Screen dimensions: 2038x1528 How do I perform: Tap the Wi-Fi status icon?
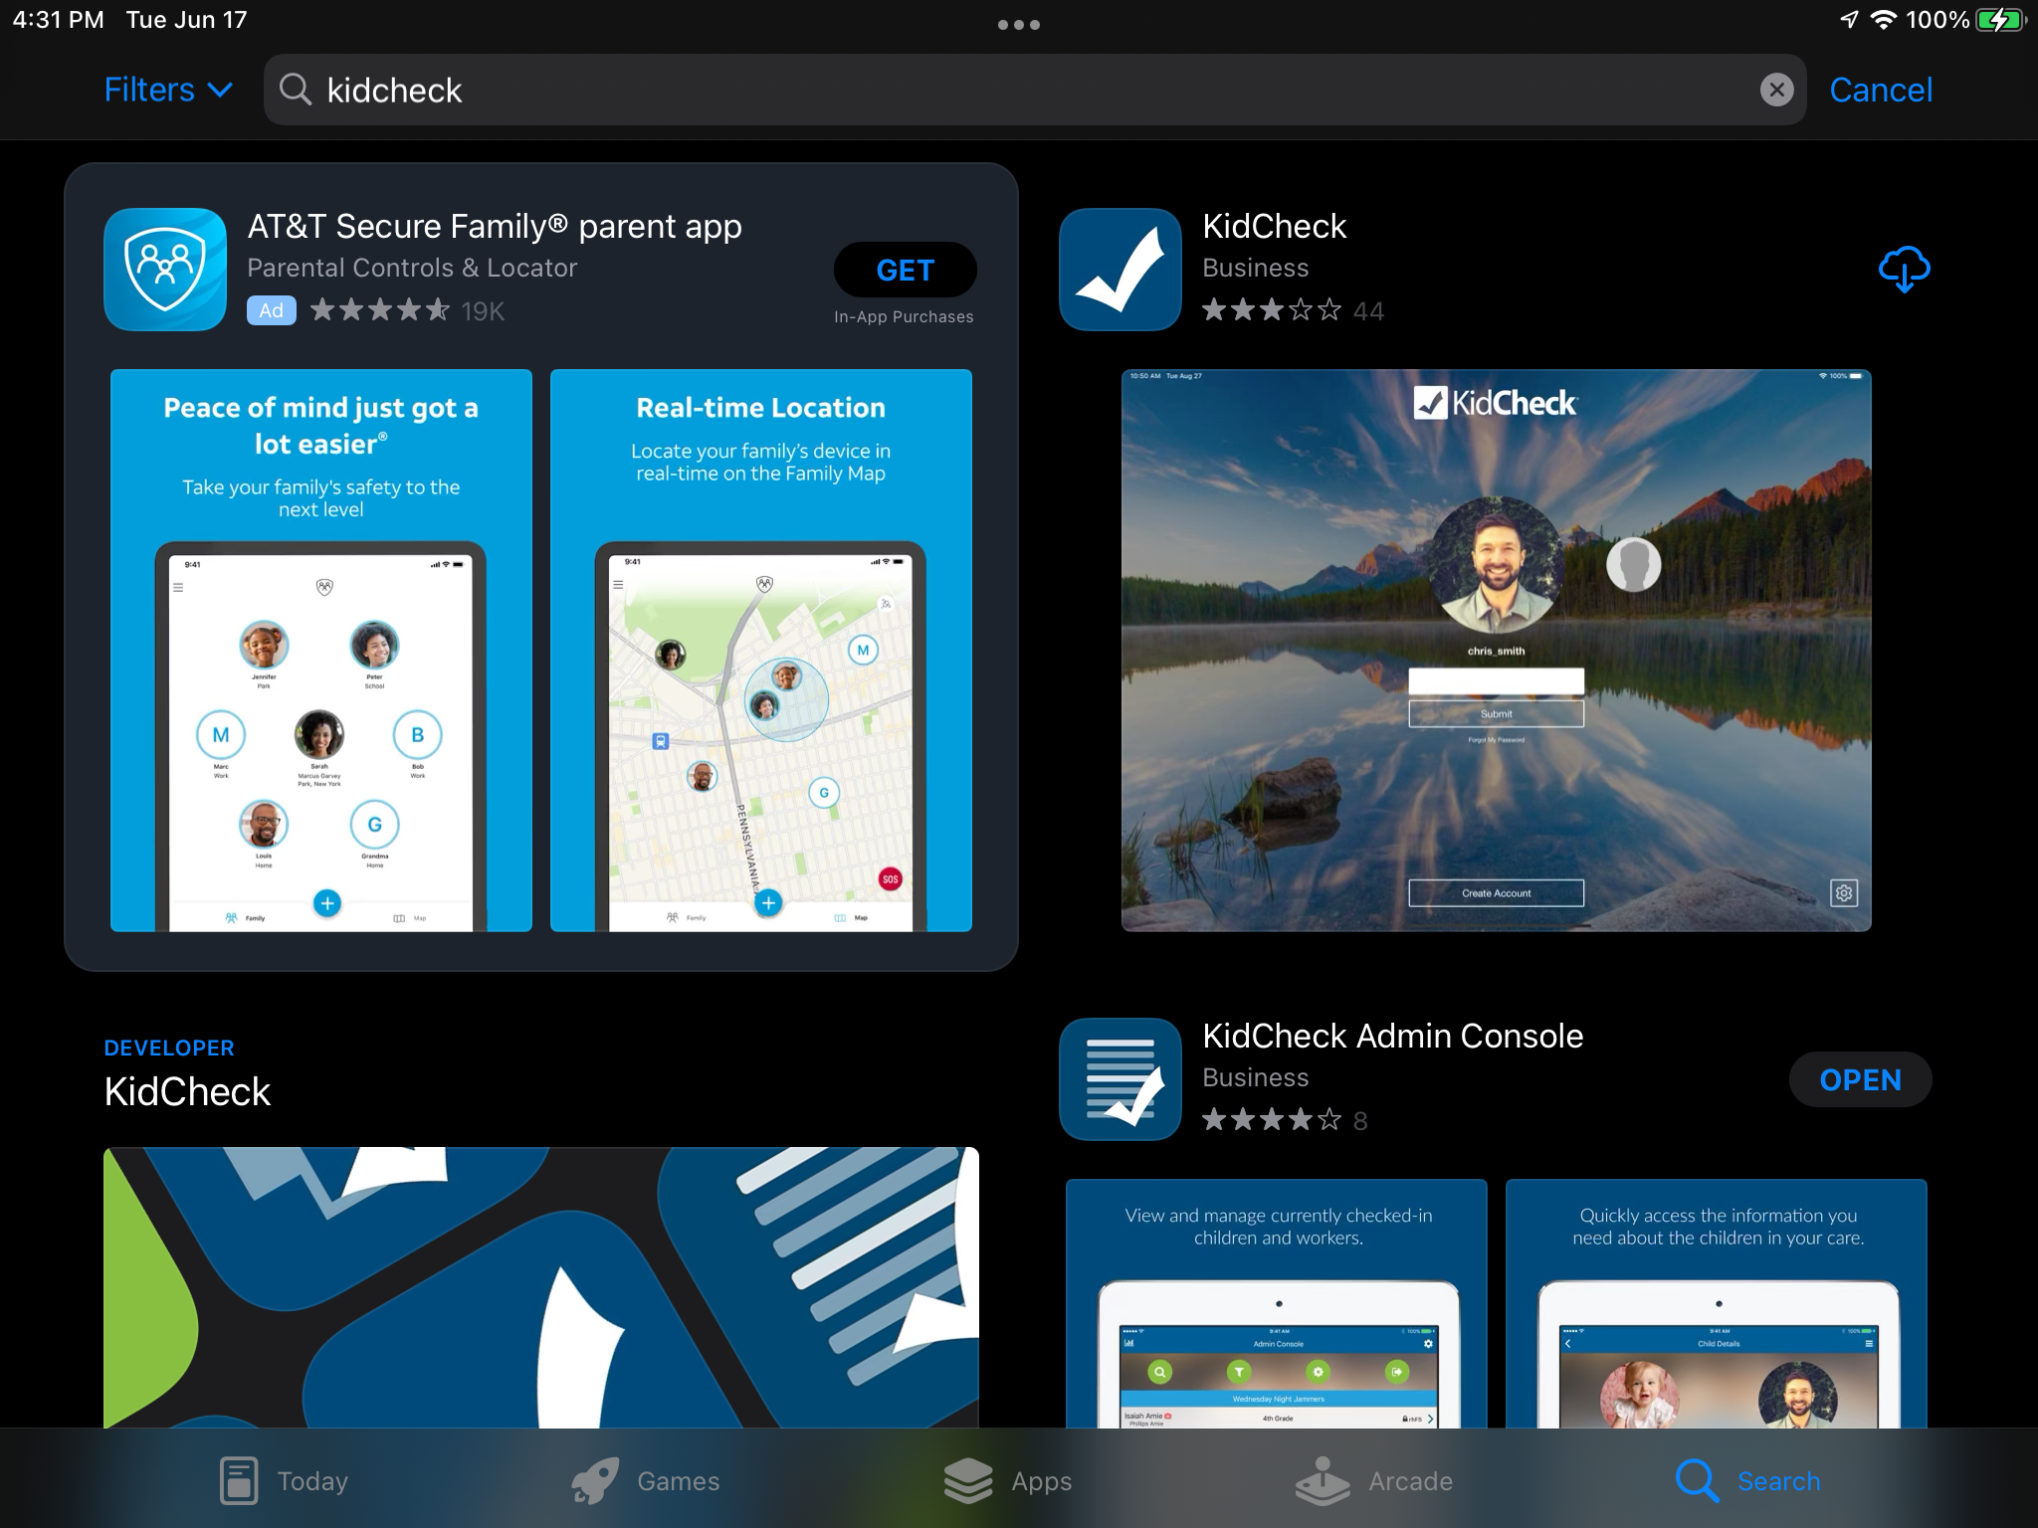tap(1883, 20)
